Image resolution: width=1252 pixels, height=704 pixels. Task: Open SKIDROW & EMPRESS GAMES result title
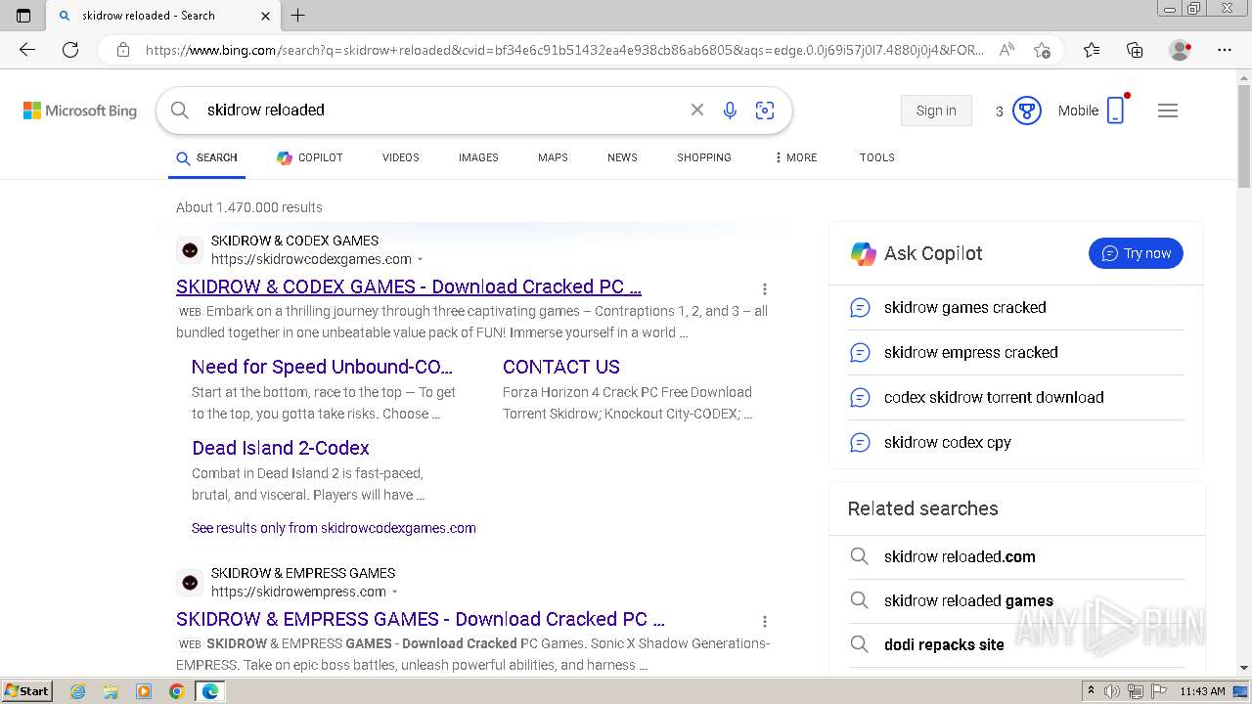421,619
